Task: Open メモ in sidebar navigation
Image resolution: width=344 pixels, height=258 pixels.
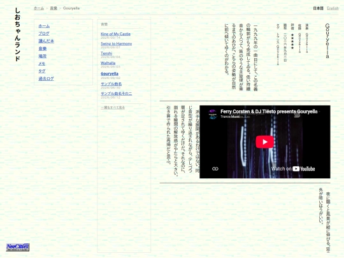Action: (42, 64)
